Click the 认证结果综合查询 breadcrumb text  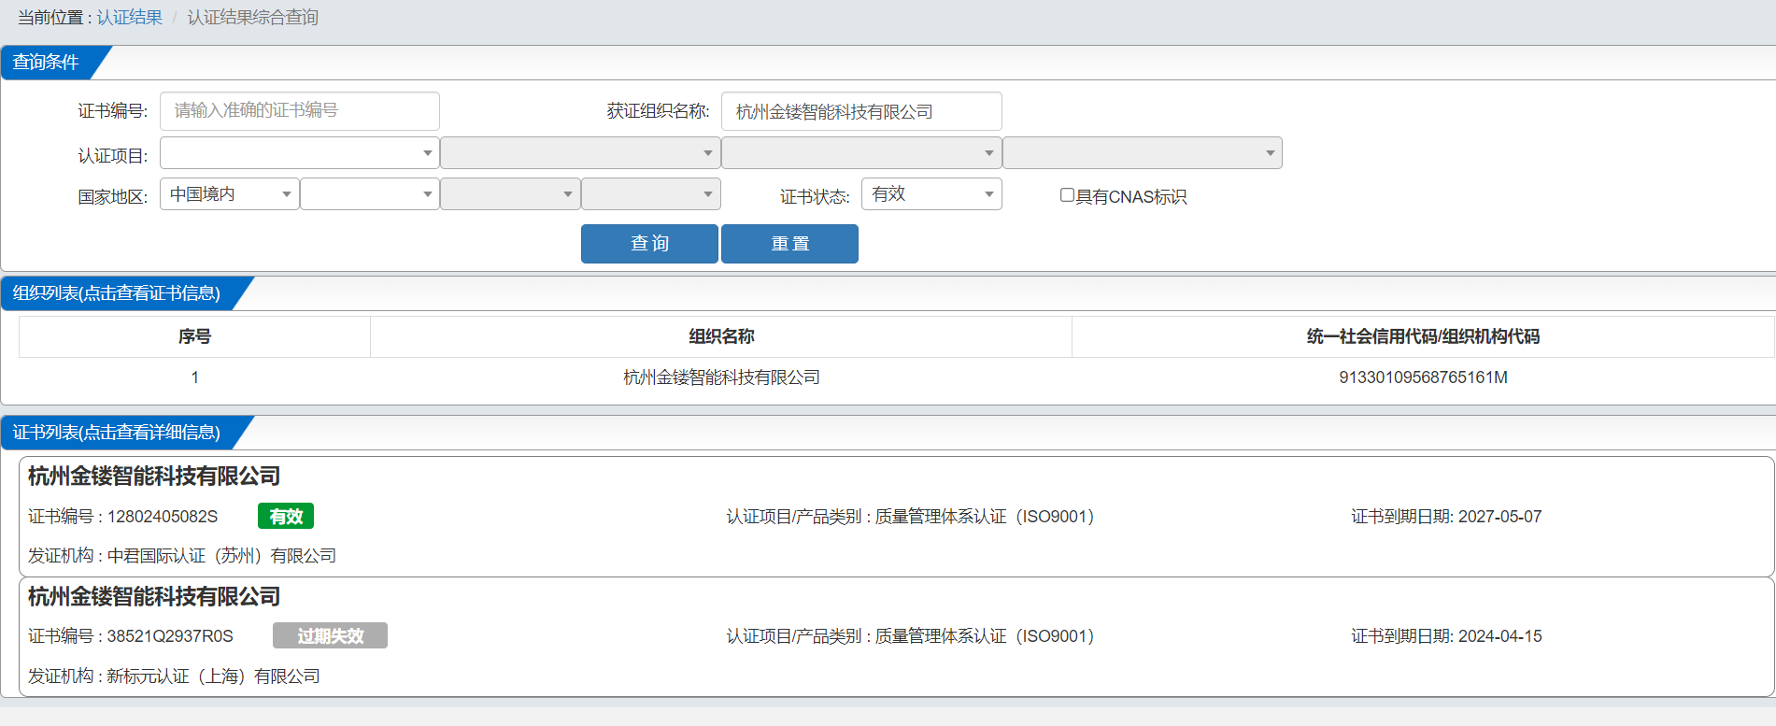[253, 18]
